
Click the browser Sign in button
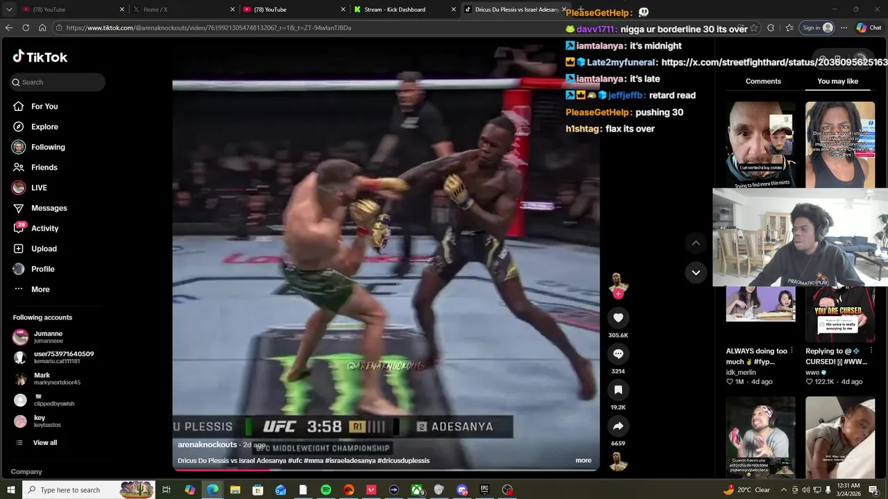tap(818, 28)
